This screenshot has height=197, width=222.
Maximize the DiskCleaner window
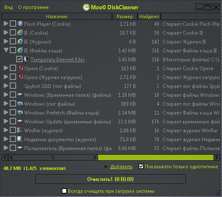tap(208, 7)
